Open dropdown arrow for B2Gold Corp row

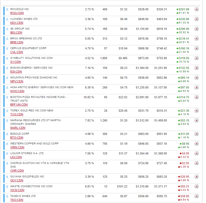196,134
